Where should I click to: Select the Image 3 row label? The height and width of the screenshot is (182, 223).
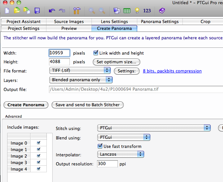pos(19,162)
